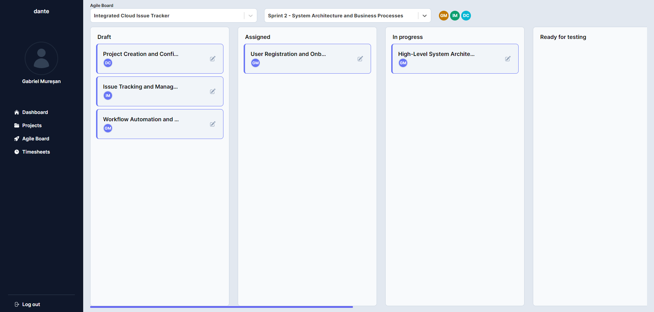Click the Draft column header
This screenshot has height=312, width=654.
pos(104,37)
